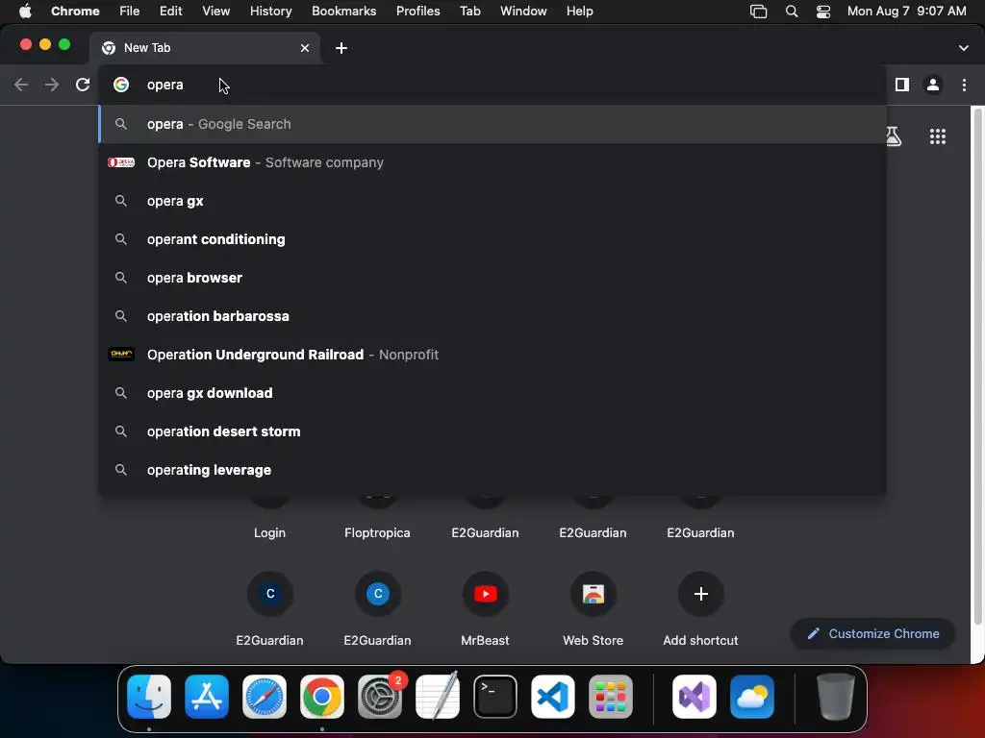Choose 'opera gx download' suggestion
This screenshot has height=738, width=985.
coord(492,393)
